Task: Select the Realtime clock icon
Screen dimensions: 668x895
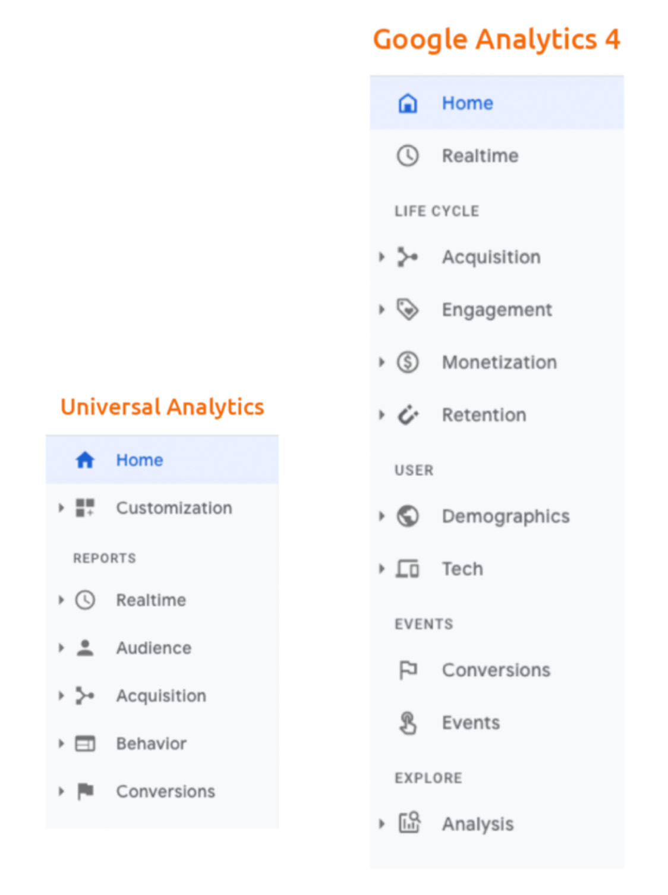Action: pos(408,156)
